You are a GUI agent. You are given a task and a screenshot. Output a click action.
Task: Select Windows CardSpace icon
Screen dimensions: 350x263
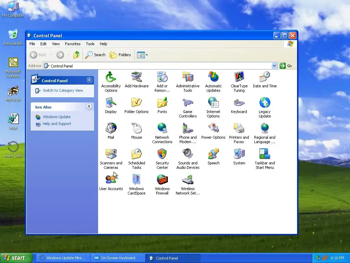click(136, 180)
